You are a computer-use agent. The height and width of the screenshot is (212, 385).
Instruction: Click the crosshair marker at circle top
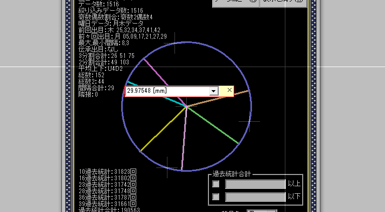[174, 43]
